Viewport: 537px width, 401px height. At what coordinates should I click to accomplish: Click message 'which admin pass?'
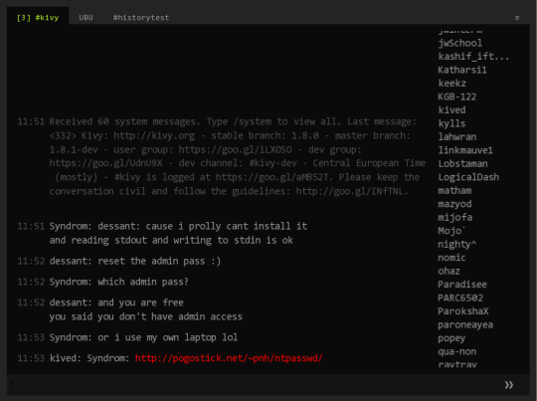pyautogui.click(x=143, y=282)
